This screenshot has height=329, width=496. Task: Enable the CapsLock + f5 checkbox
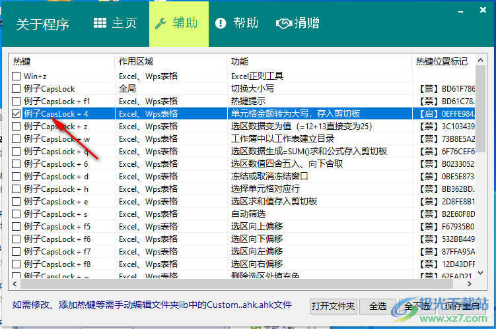point(16,226)
